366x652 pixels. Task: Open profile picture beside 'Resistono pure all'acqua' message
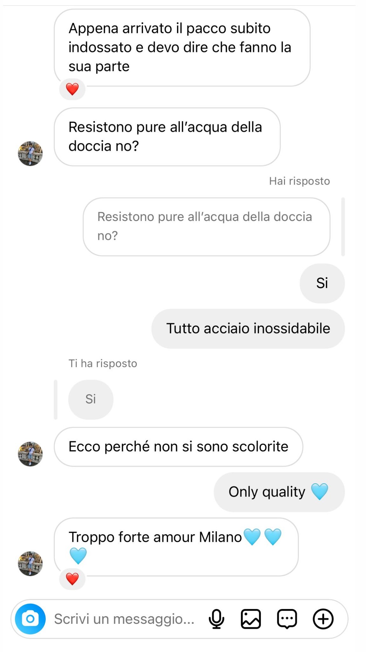30,153
